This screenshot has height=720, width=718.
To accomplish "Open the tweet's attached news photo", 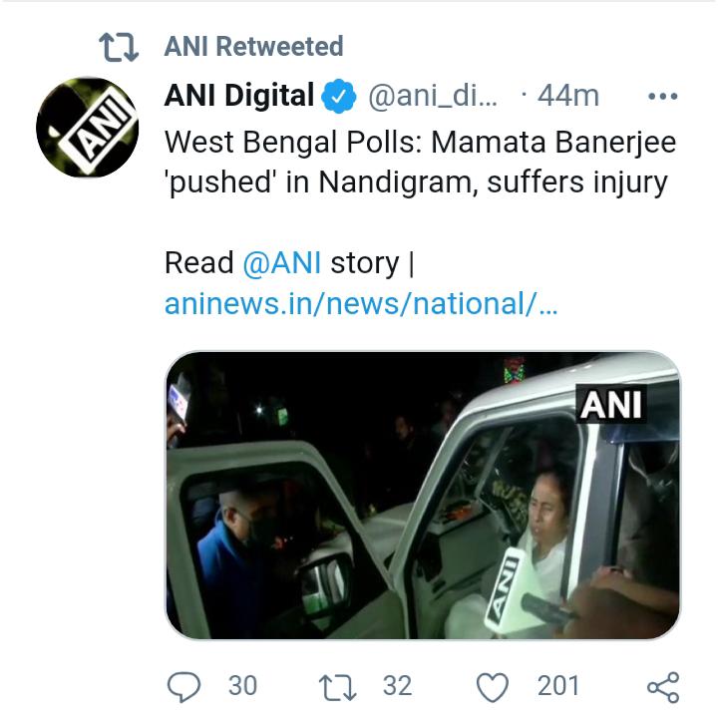I will [x=422, y=496].
